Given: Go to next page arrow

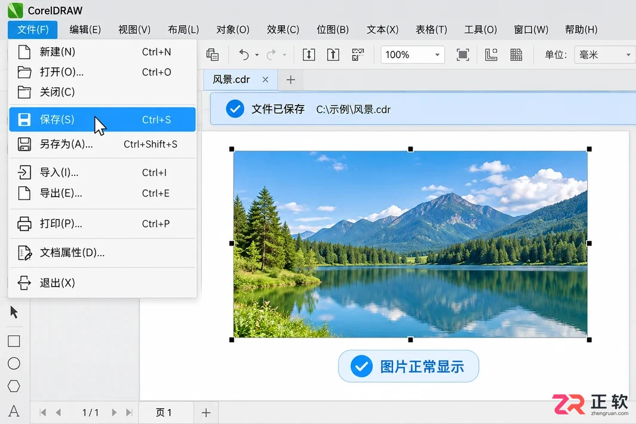Looking at the screenshot, I should [114, 413].
